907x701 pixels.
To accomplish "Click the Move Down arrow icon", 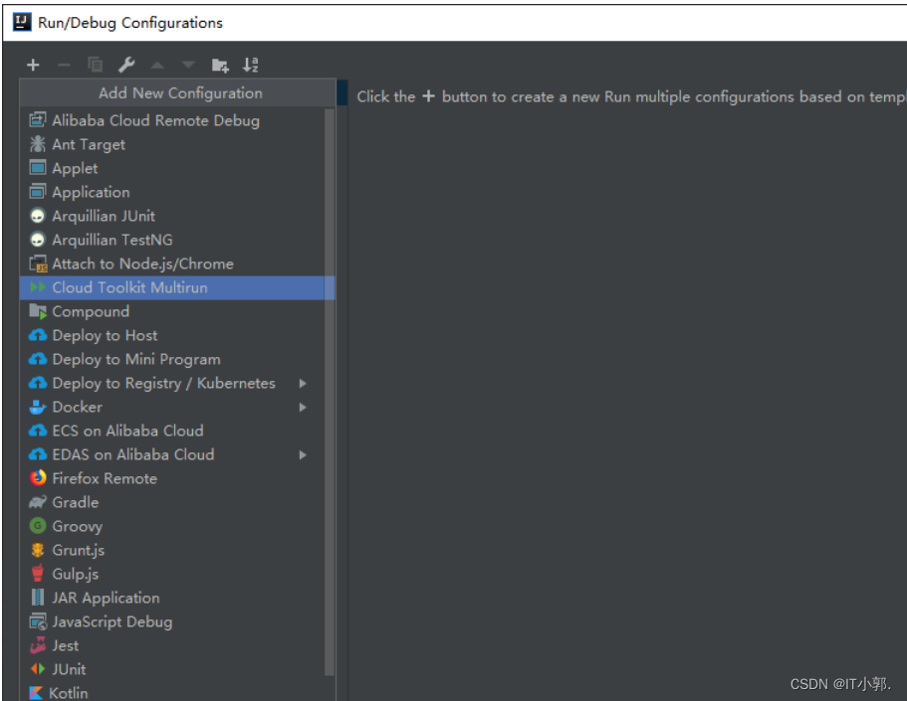I will point(188,65).
